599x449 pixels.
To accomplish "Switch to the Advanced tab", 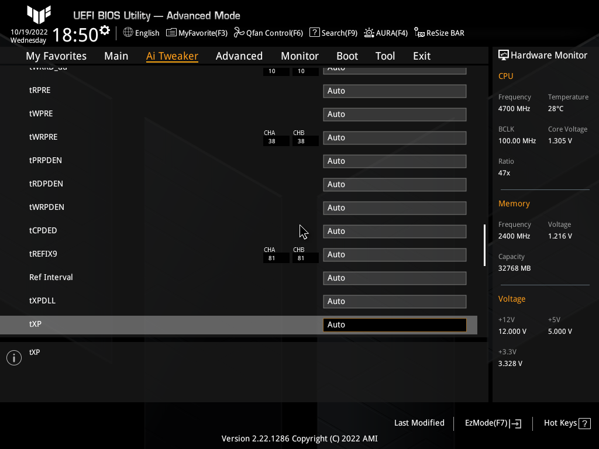I will (x=239, y=56).
